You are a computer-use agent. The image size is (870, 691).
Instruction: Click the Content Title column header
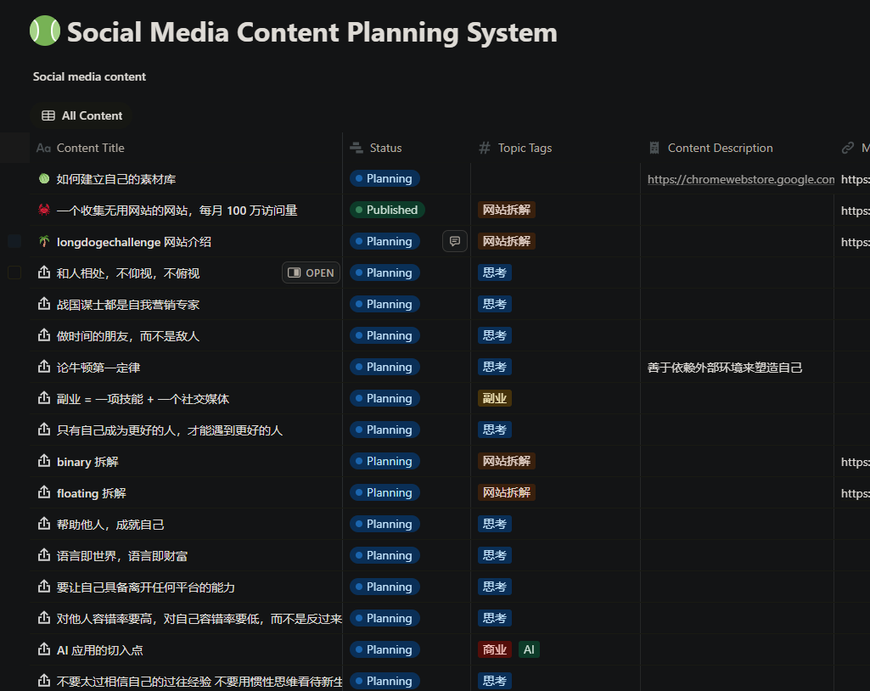coord(90,148)
